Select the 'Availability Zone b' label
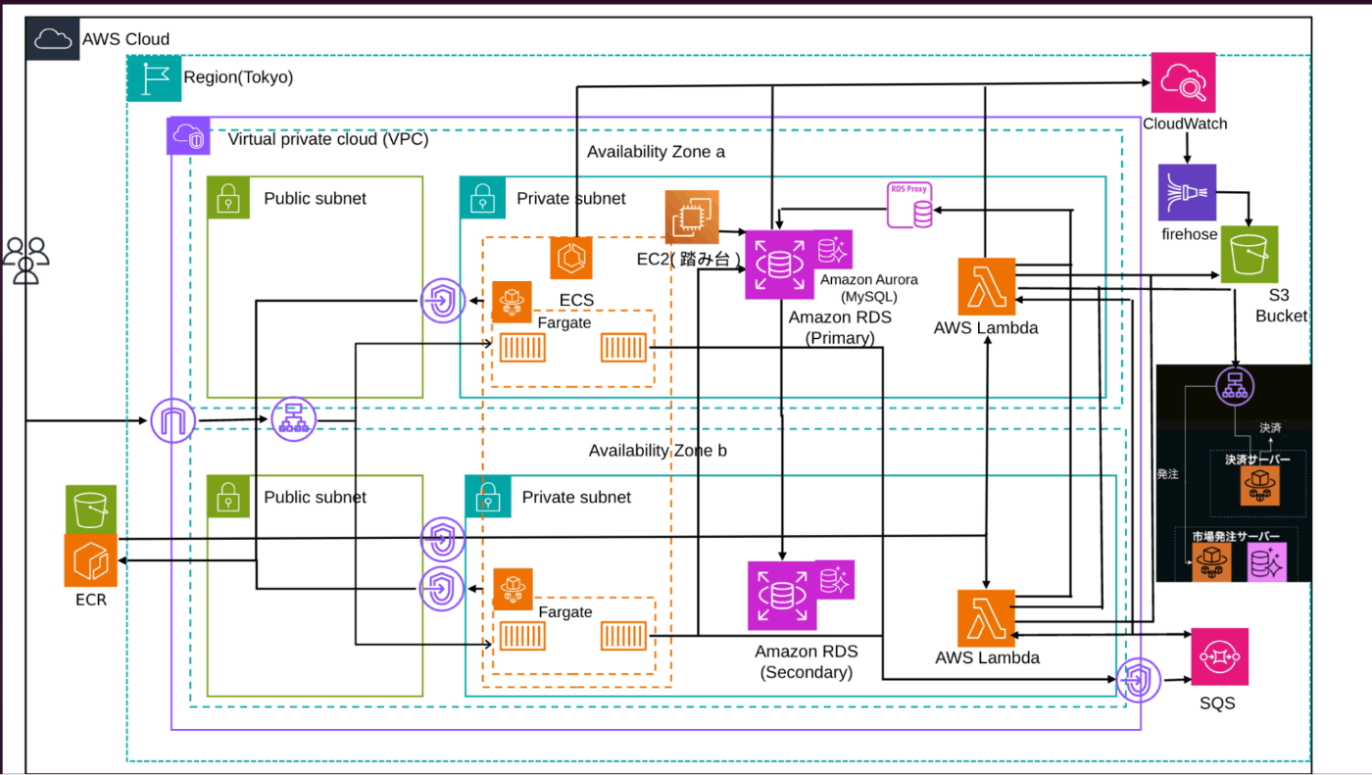Image resolution: width=1372 pixels, height=775 pixels. [658, 451]
